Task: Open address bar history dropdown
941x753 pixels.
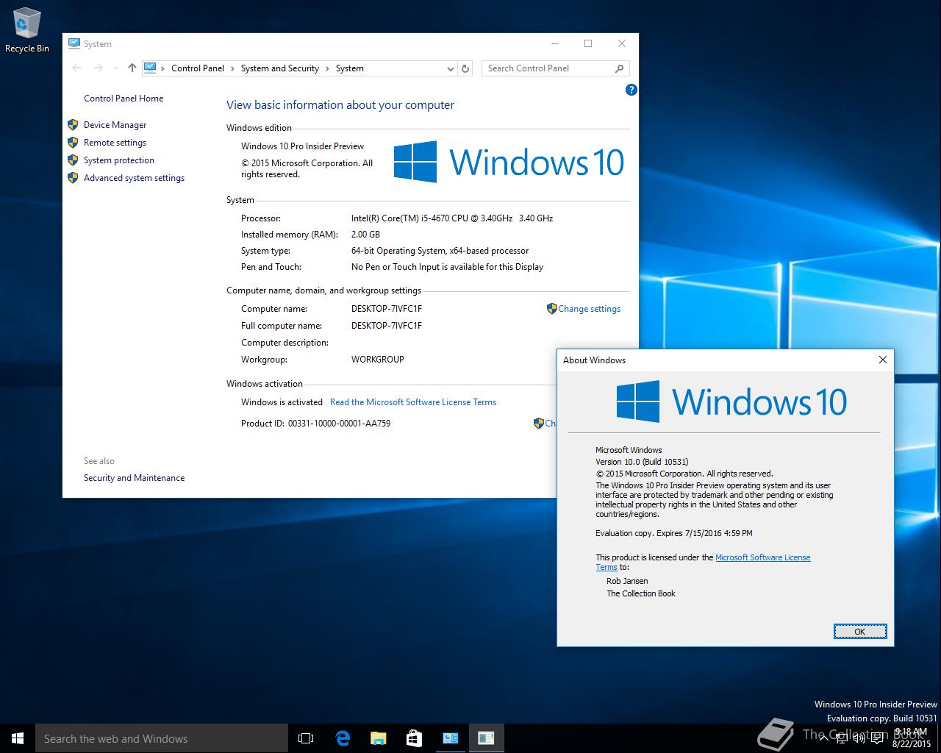Action: coord(451,68)
